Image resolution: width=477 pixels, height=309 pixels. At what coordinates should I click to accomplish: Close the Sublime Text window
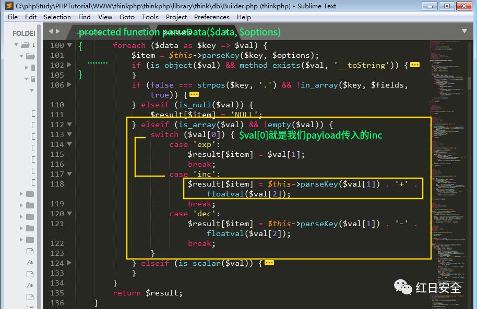tap(464, 6)
